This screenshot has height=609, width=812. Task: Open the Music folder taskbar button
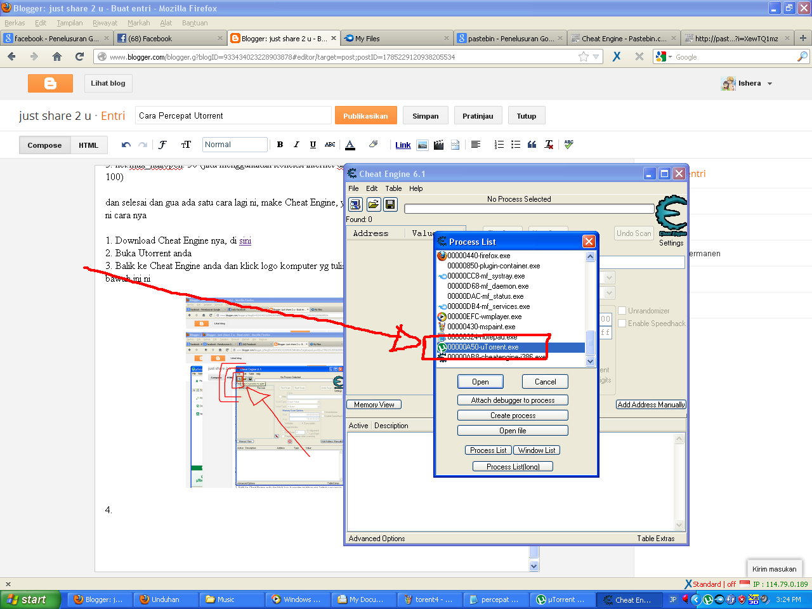[x=231, y=599]
